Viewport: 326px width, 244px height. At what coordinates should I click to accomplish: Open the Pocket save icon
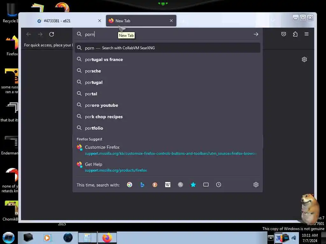click(x=284, y=34)
